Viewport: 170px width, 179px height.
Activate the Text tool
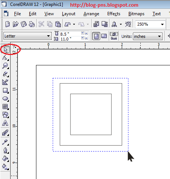(x=5, y=123)
